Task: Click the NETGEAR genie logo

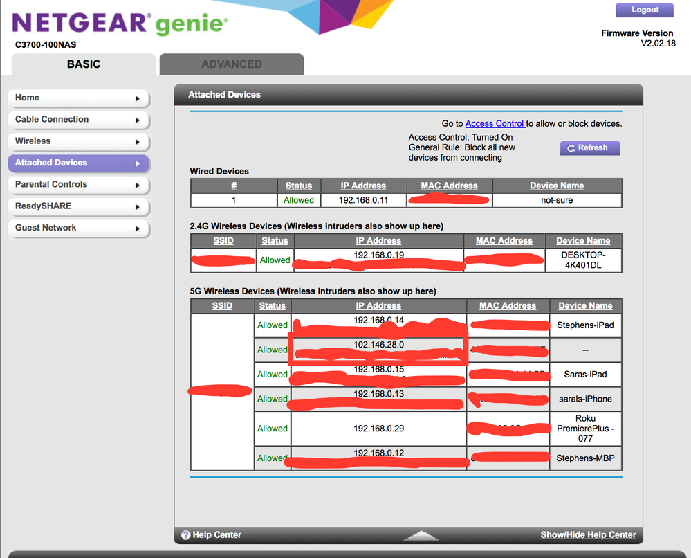Action: click(120, 23)
